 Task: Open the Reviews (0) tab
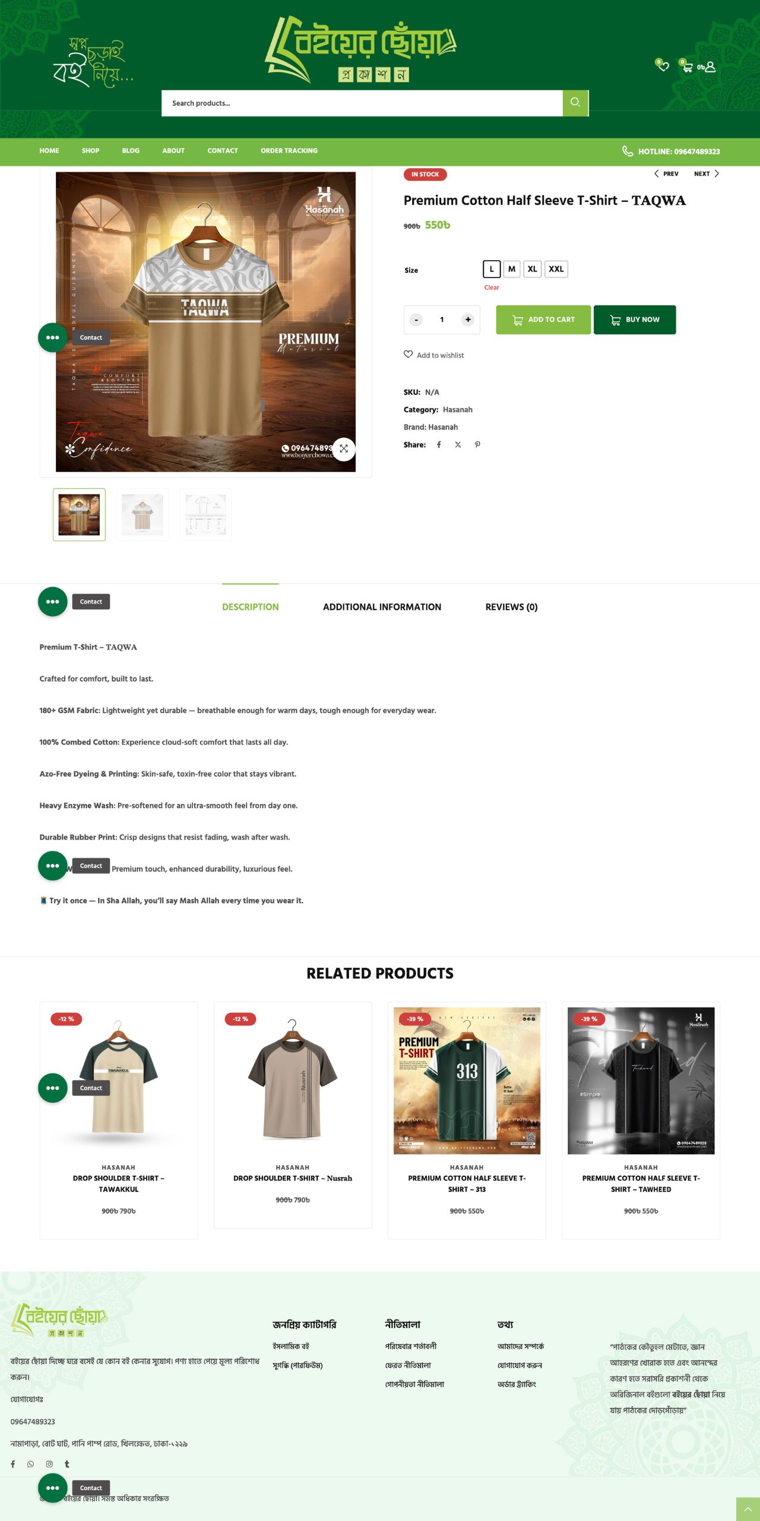pos(511,607)
